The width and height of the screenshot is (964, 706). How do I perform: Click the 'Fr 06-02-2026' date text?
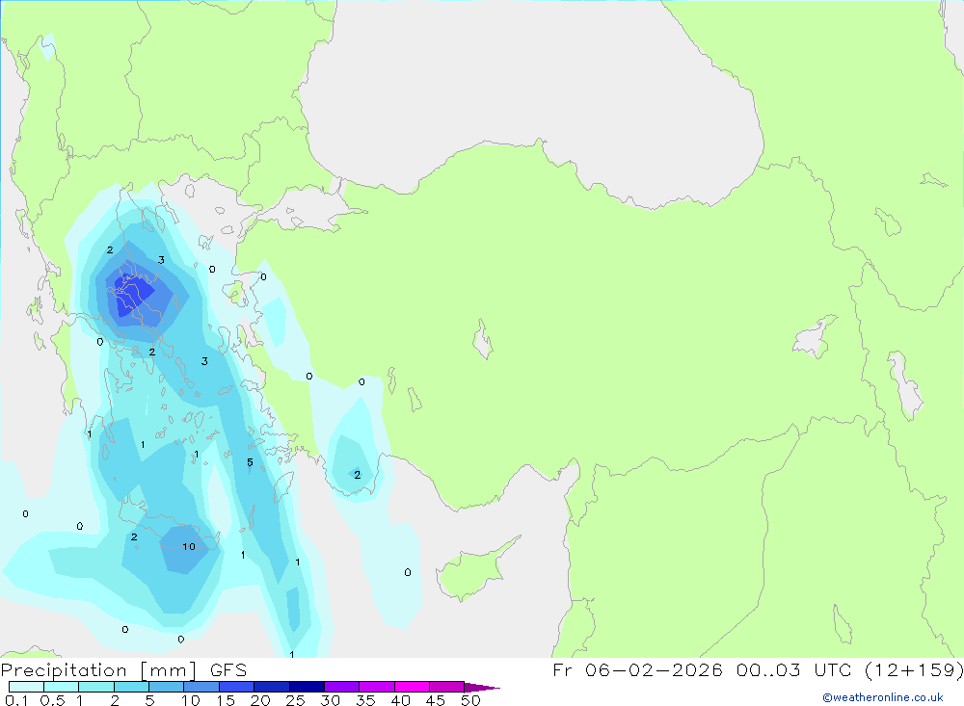637,669
